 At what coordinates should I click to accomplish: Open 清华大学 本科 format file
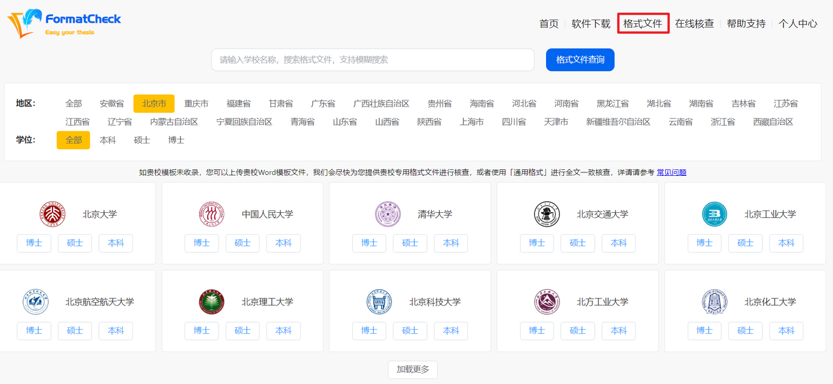click(x=451, y=243)
